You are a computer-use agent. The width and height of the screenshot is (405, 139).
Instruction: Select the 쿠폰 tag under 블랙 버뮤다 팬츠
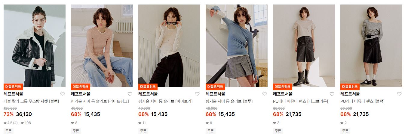[x=345, y=131]
